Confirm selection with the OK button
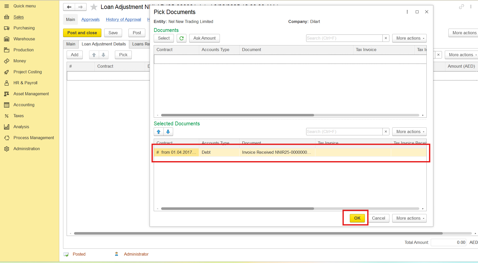Screen dimensions: 478x263 coord(357,218)
